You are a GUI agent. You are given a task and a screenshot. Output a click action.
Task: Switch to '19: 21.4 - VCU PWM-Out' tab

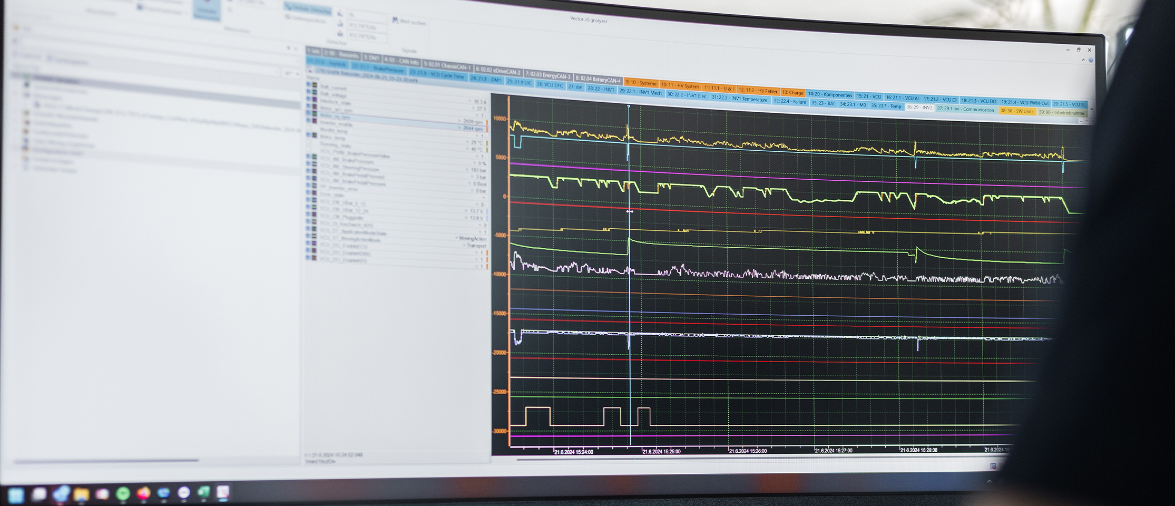[1025, 103]
